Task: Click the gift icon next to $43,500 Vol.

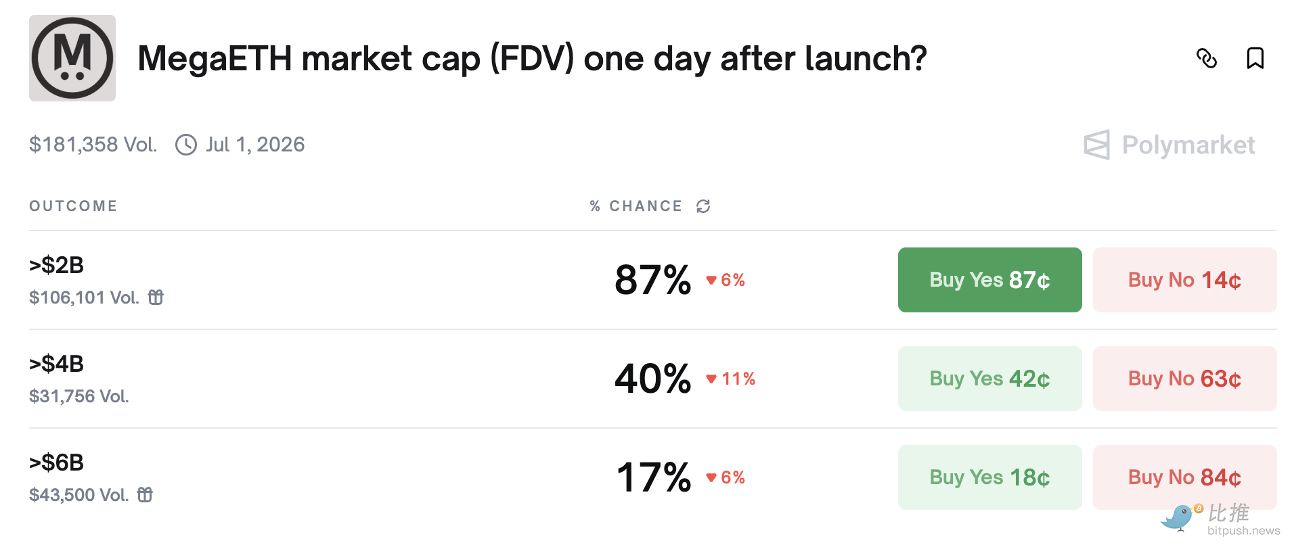Action: pyautogui.click(x=145, y=495)
